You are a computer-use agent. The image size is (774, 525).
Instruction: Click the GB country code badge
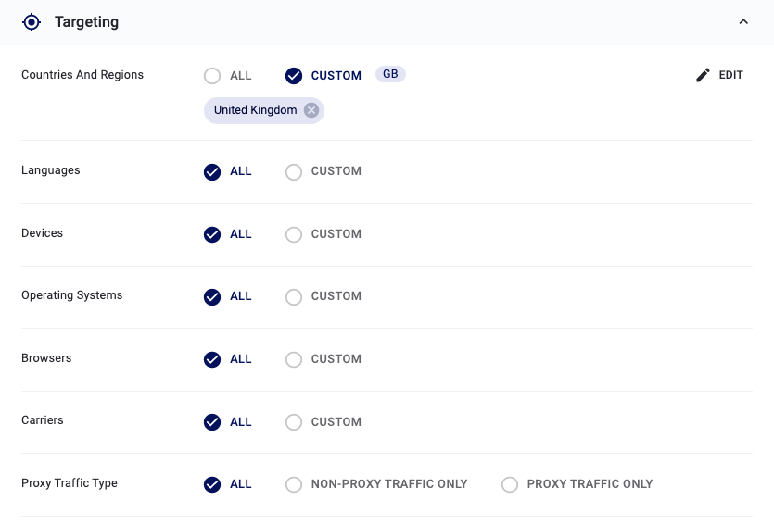coord(390,74)
